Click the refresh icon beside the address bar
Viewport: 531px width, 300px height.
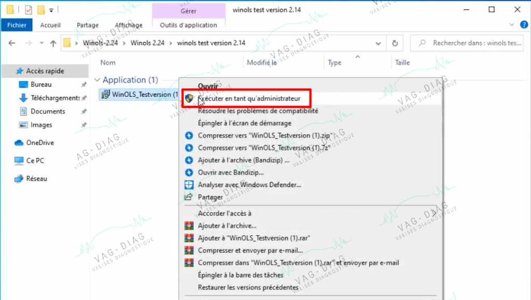click(x=395, y=44)
